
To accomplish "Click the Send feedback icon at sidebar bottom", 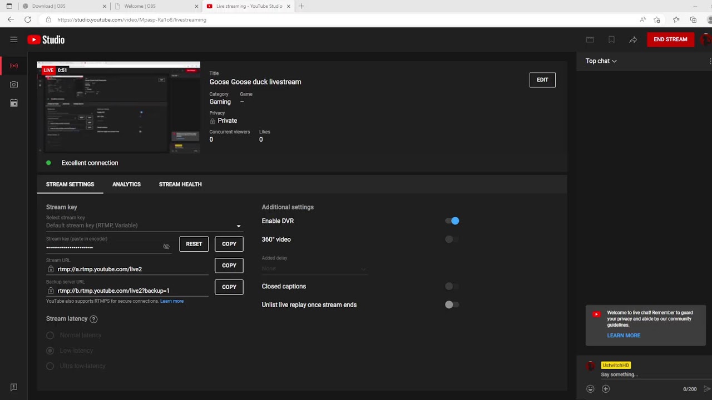I will (x=14, y=387).
